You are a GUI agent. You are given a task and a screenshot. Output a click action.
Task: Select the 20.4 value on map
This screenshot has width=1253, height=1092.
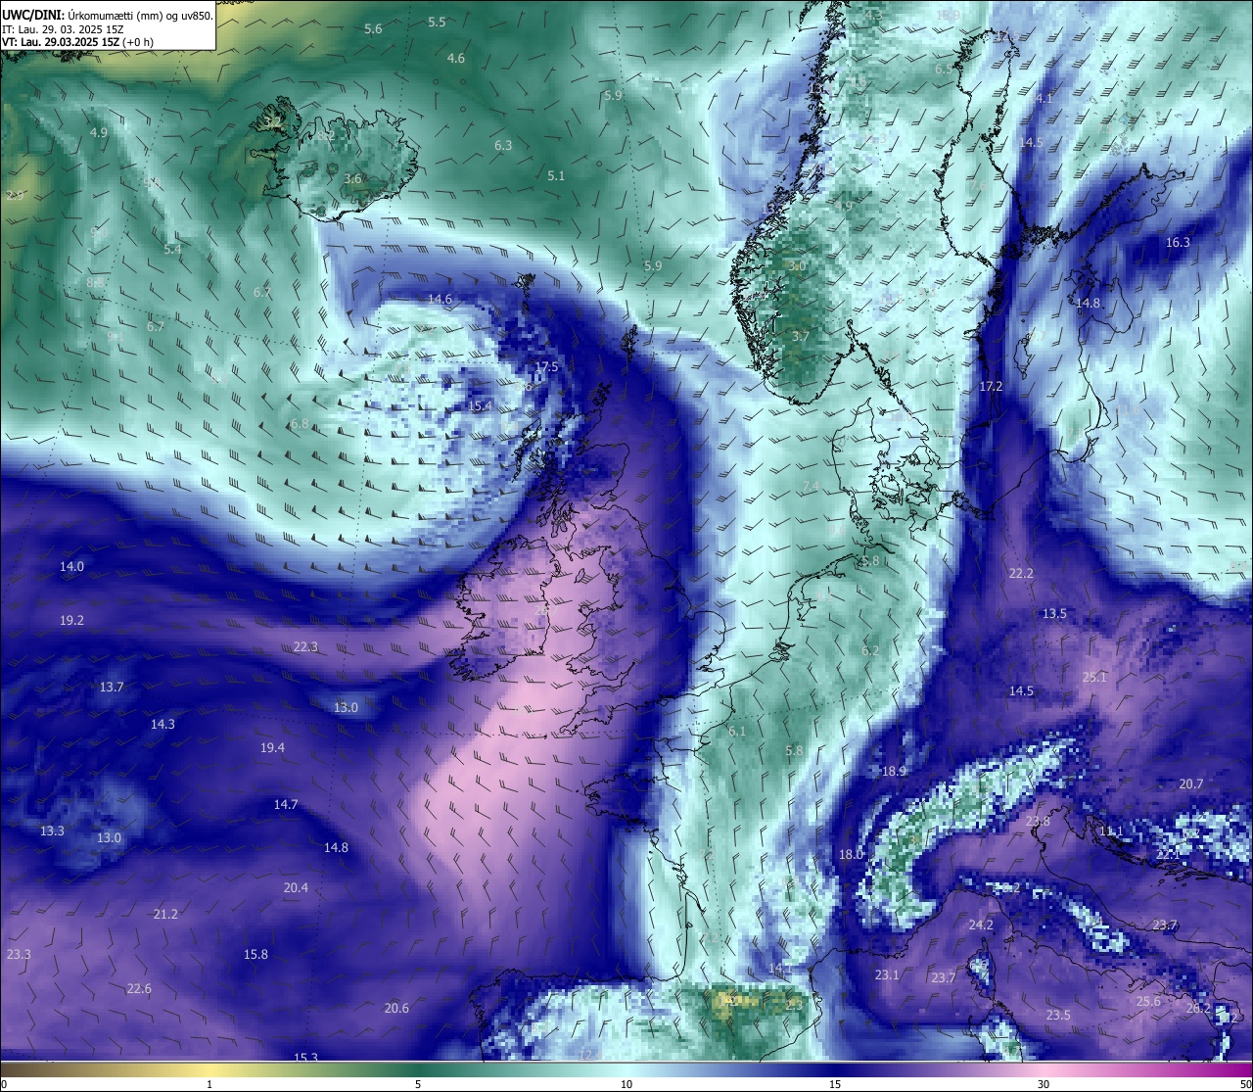[296, 888]
